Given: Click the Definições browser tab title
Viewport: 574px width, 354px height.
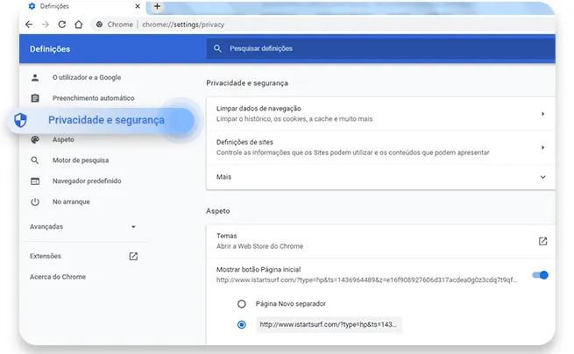Looking at the screenshot, I should pos(54,6).
